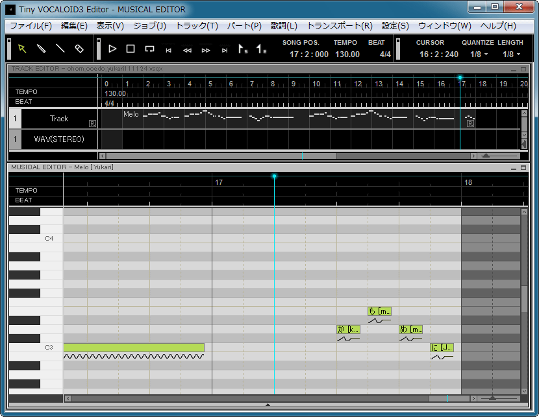Click measure 10 in Track Editor ruler
Image resolution: width=539 pixels, height=417 pixels.
[x=316, y=84]
